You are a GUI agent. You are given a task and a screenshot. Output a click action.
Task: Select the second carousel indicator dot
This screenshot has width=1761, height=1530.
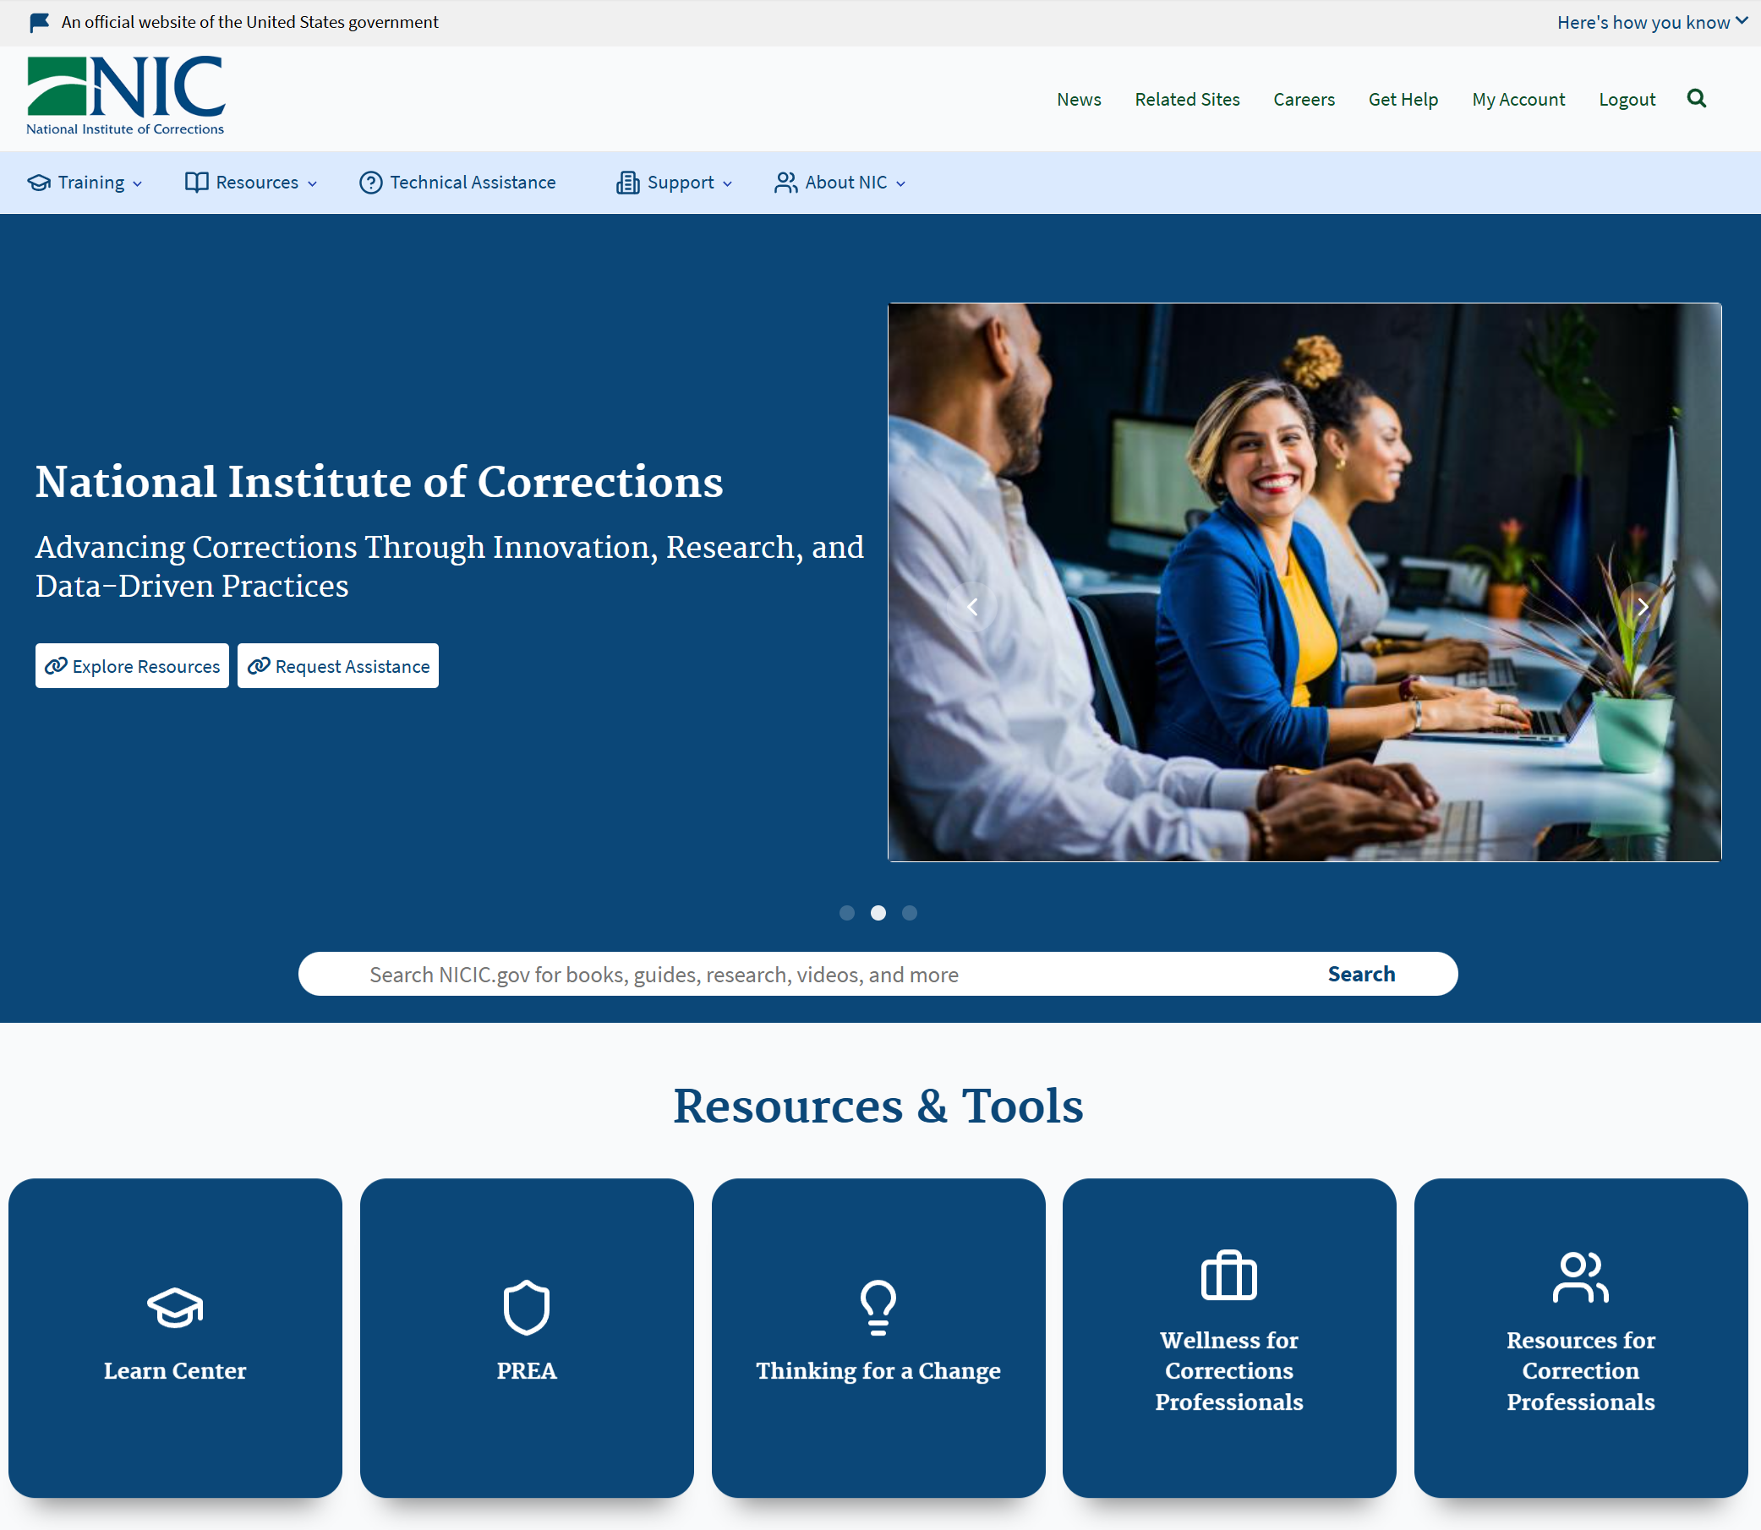click(878, 913)
